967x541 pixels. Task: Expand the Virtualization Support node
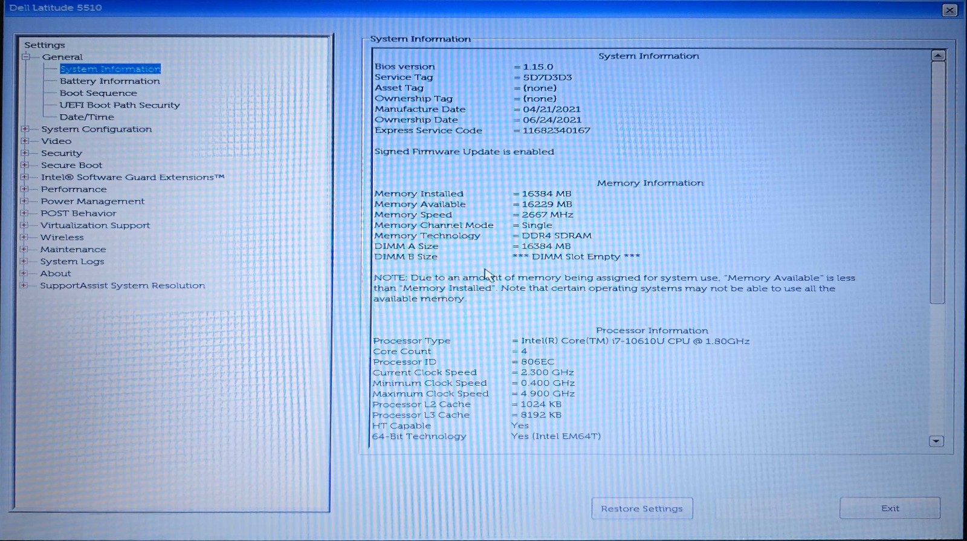tap(24, 225)
